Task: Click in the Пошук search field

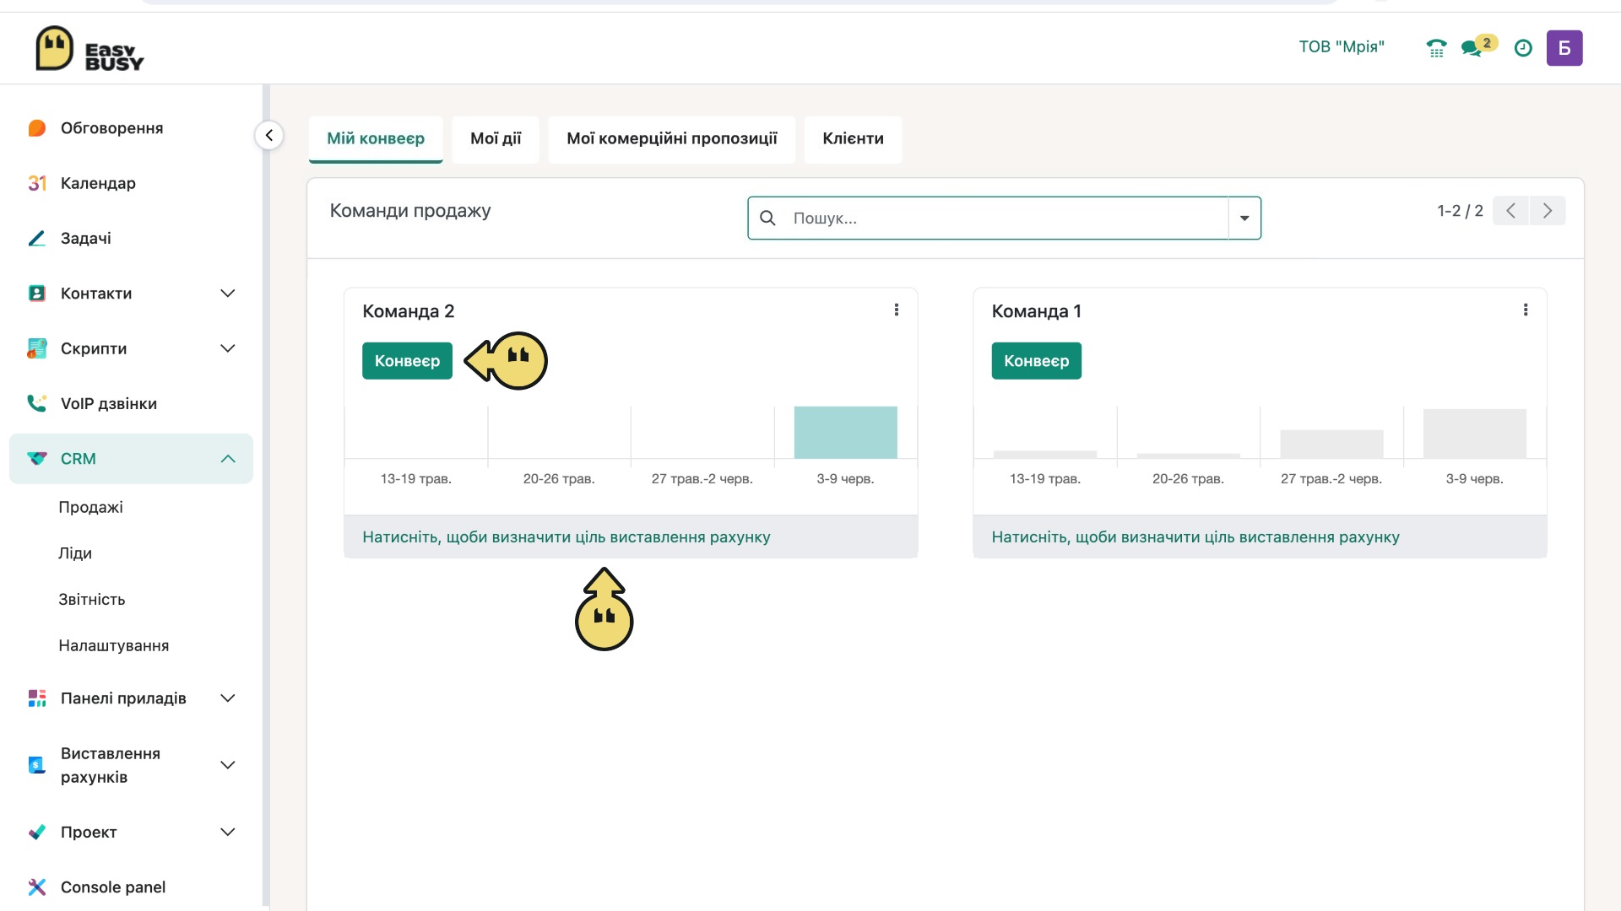Action: point(1005,218)
